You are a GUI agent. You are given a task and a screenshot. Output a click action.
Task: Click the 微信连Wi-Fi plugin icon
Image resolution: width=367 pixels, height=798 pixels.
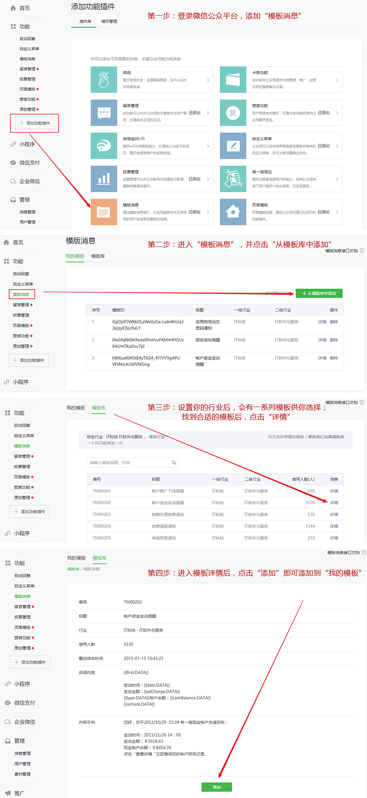click(104, 146)
